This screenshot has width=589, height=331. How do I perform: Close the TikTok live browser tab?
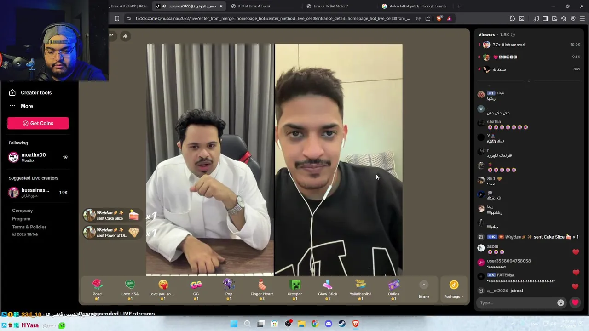pyautogui.click(x=221, y=6)
